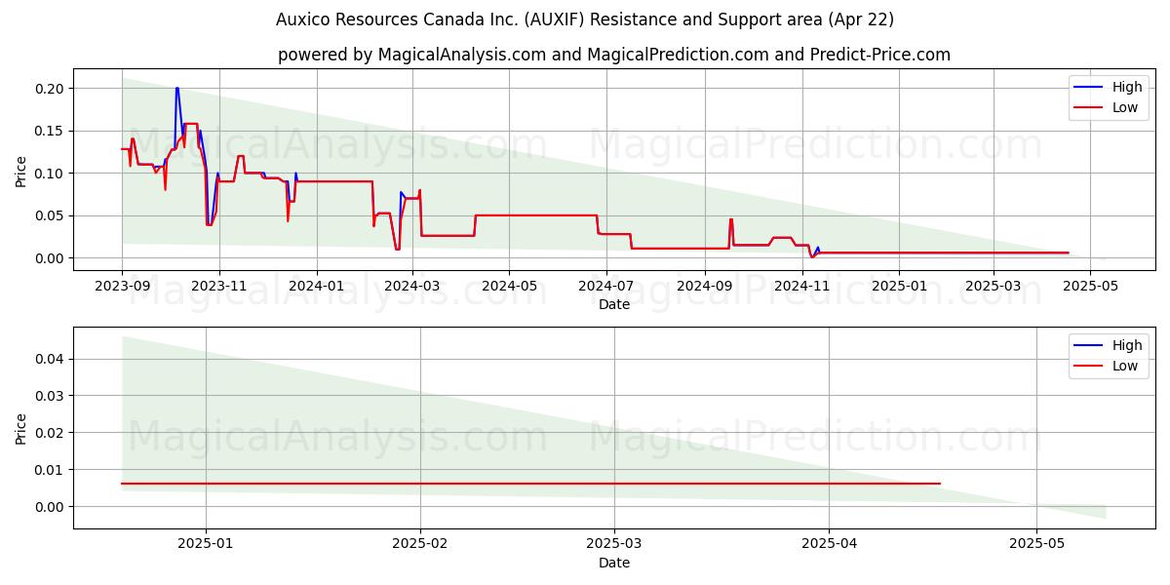Image resolution: width=1170 pixels, height=585 pixels.
Task: Click the 2024-05 tick label on the top chart
Action: click(508, 286)
